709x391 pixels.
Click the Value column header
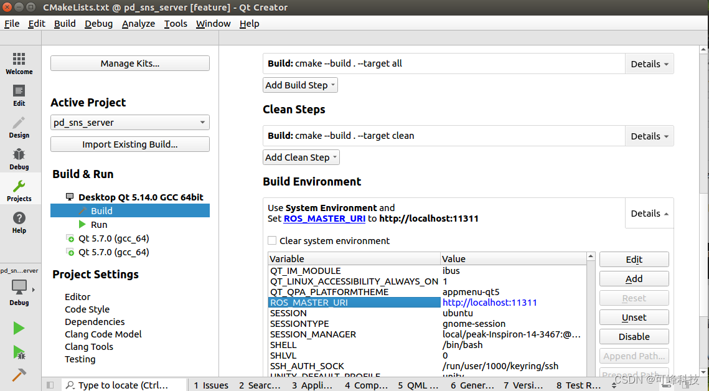point(513,259)
